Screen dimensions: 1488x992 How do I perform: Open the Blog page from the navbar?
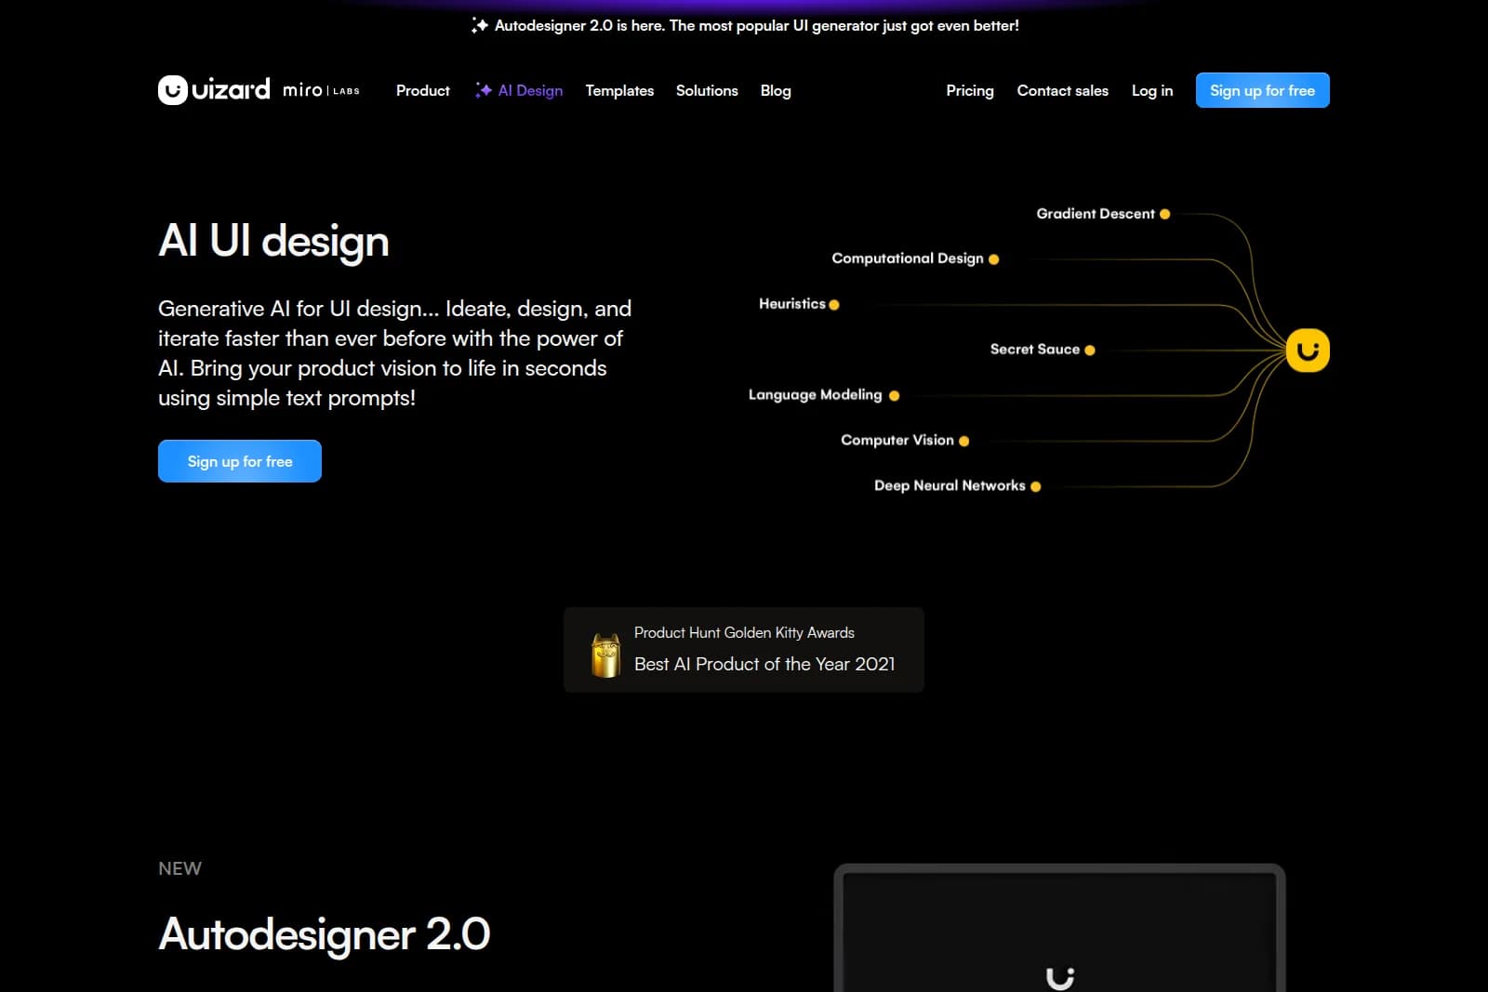pos(776,90)
